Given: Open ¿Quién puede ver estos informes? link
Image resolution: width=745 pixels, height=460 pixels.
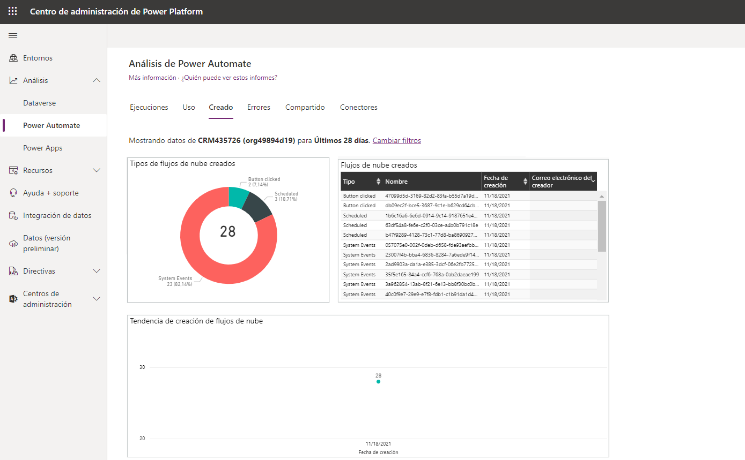Looking at the screenshot, I should coord(229,78).
